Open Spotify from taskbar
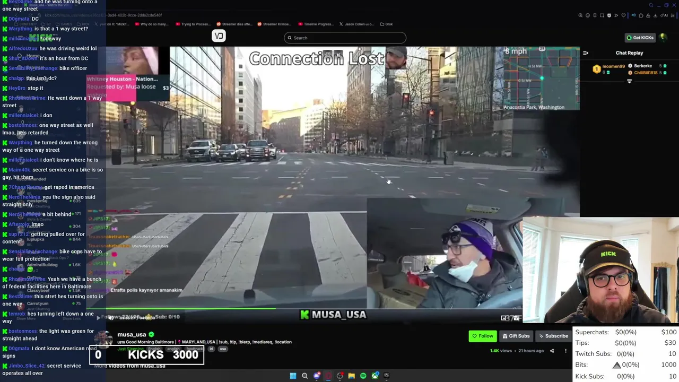The image size is (679, 382). point(363,376)
